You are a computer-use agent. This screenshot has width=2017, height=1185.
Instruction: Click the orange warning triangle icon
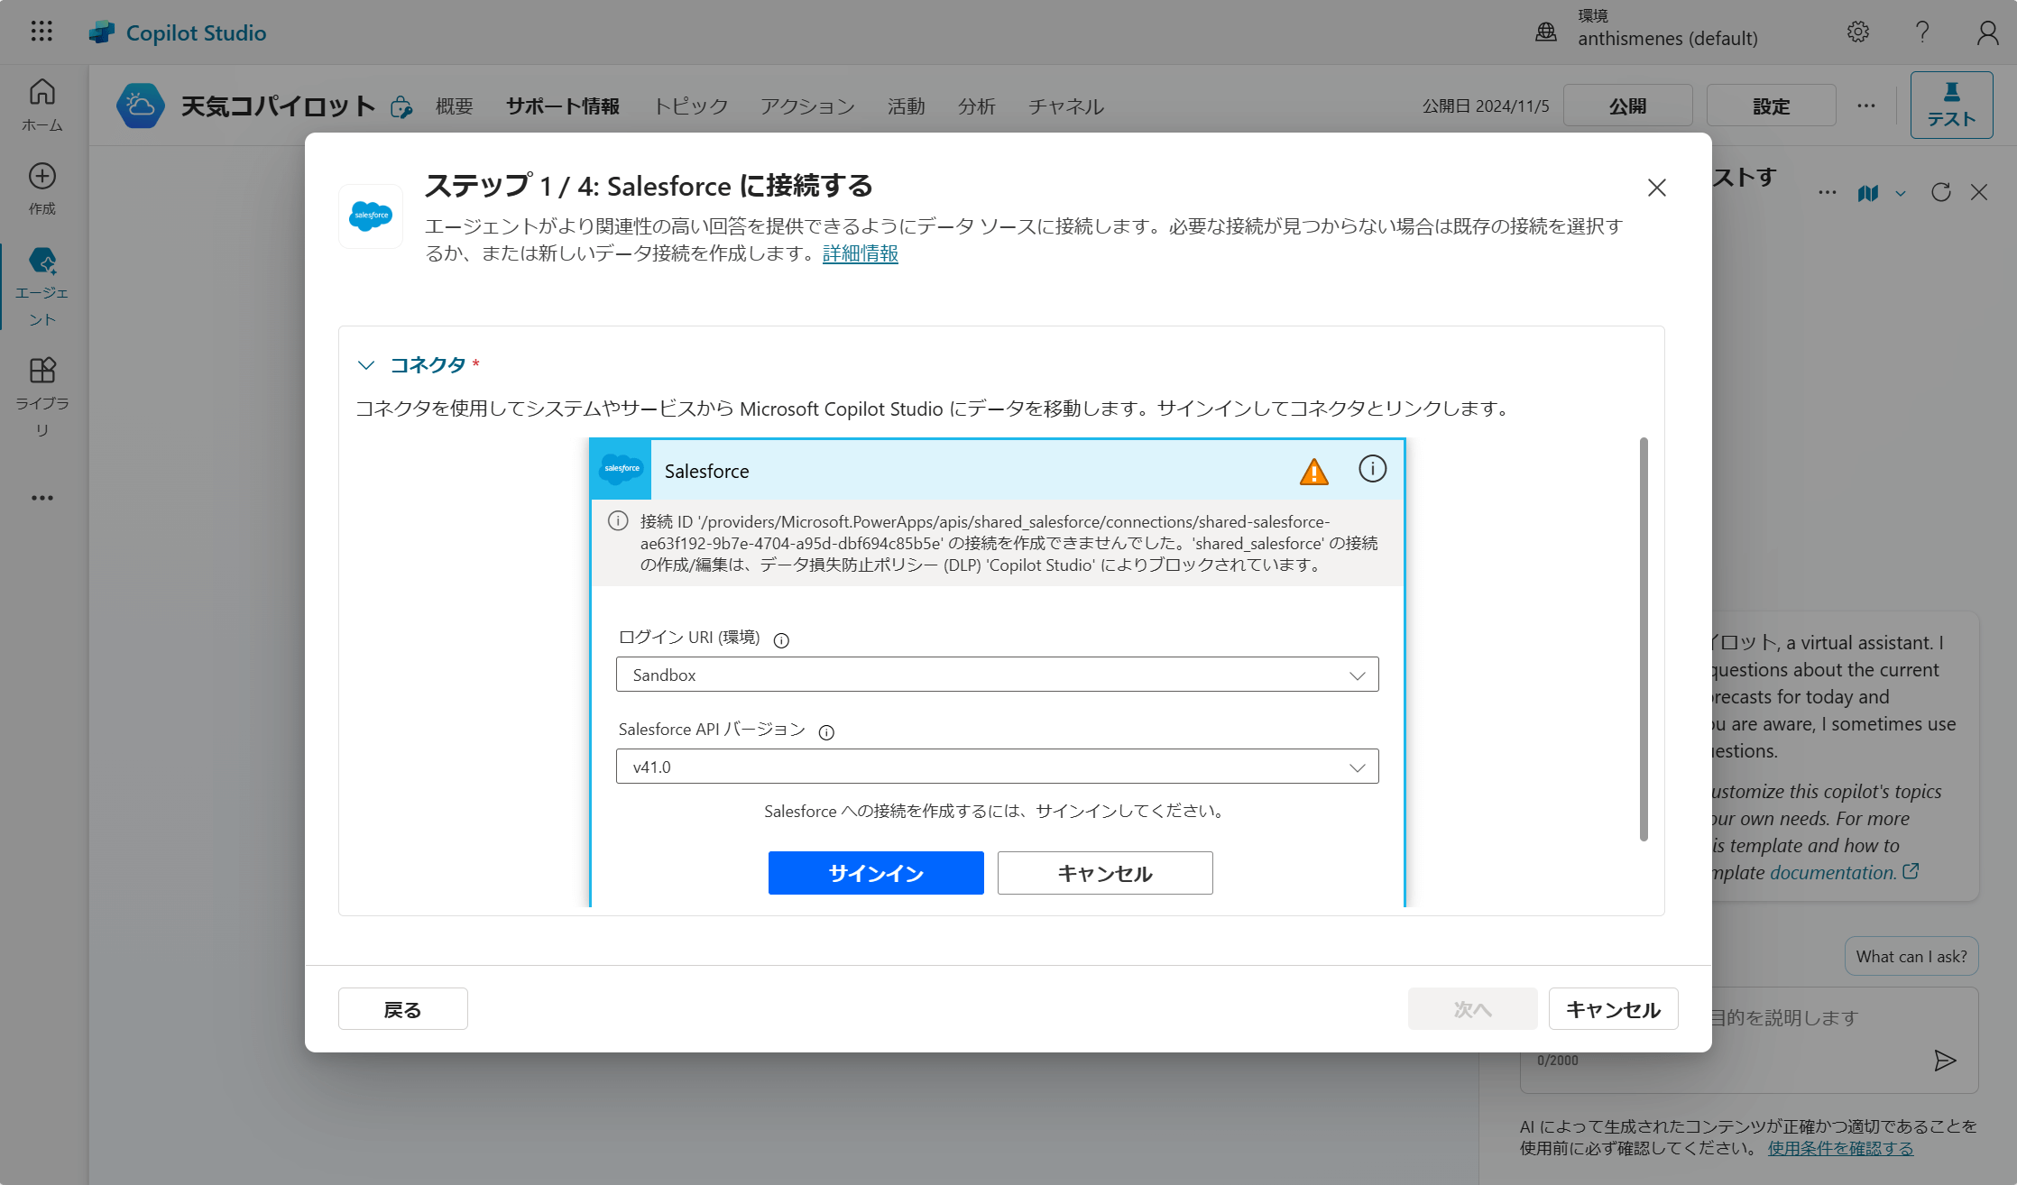click(x=1314, y=471)
